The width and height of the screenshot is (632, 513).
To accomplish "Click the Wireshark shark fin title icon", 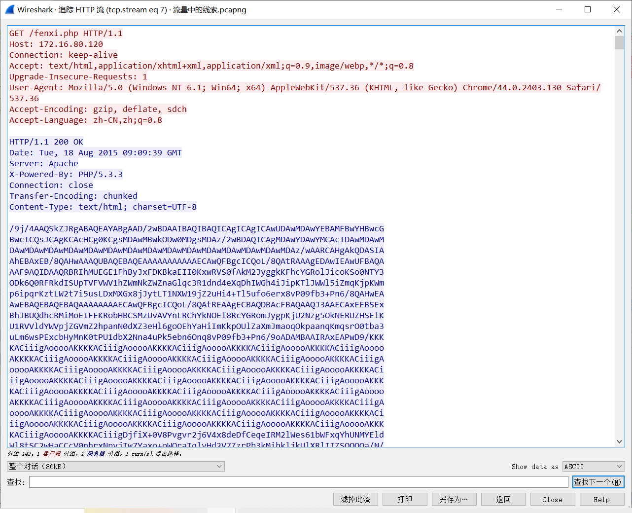I will tap(9, 9).
